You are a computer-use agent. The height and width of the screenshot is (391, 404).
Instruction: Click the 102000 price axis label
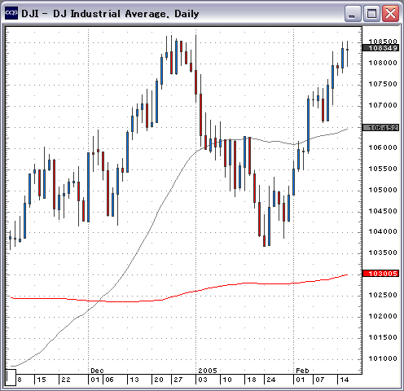(x=383, y=316)
